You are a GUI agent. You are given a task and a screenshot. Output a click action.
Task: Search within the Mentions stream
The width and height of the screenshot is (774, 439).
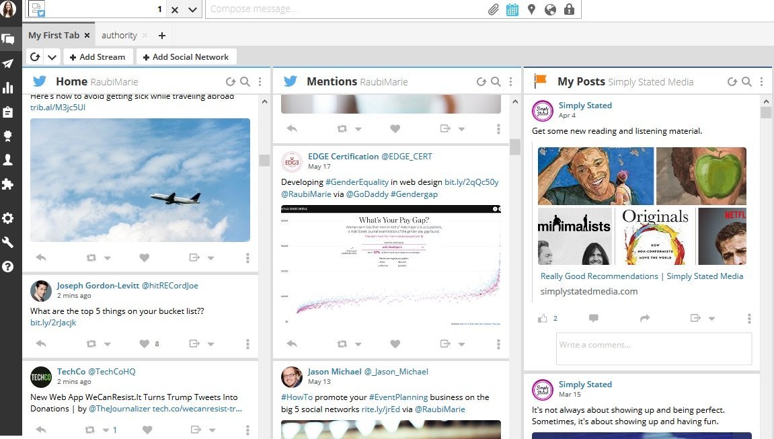[496, 82]
